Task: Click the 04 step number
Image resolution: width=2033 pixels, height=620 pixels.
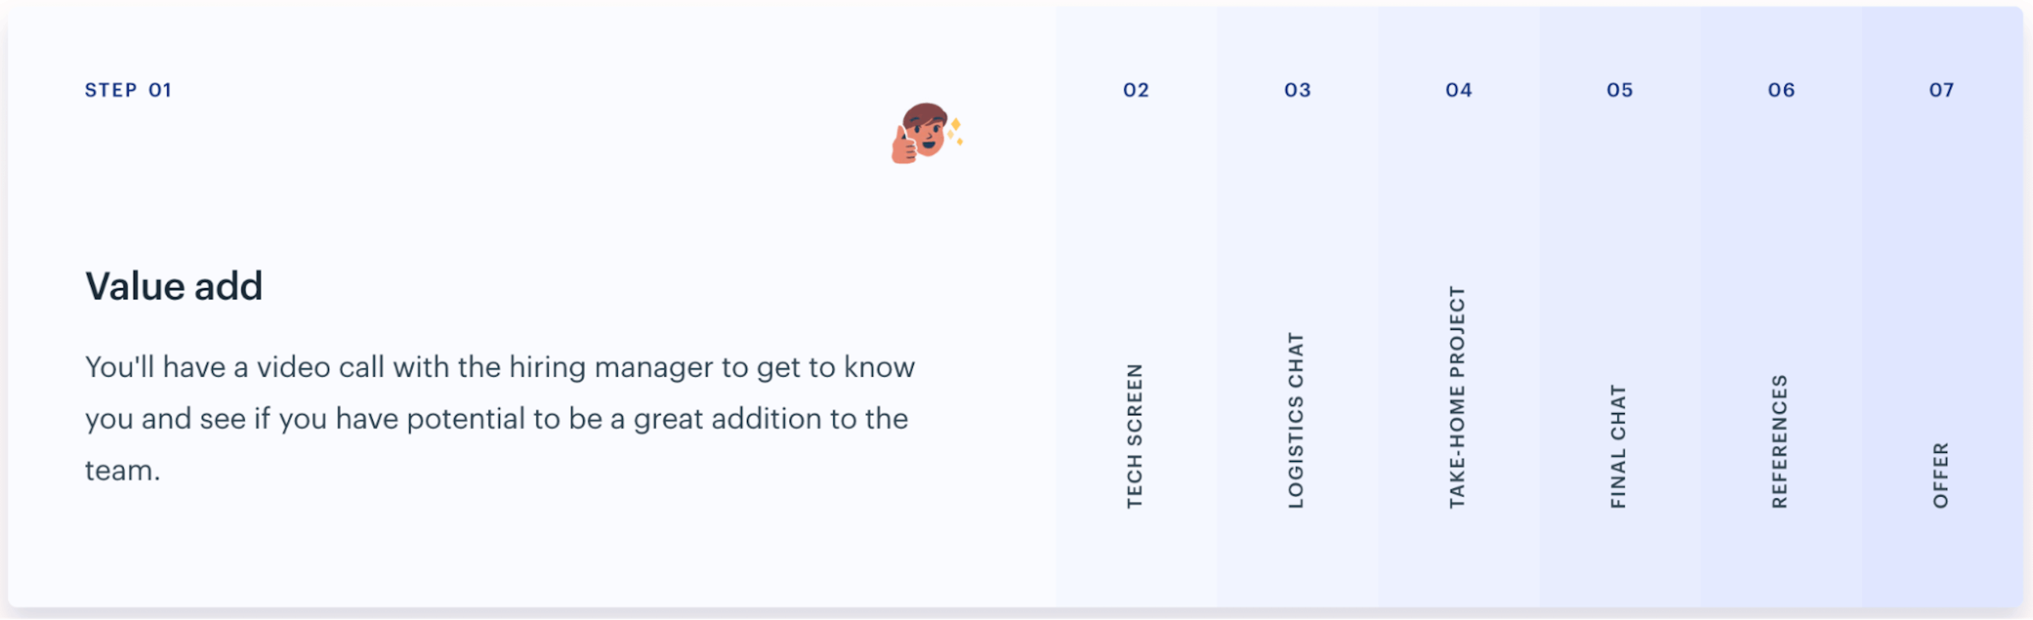Action: point(1458,90)
